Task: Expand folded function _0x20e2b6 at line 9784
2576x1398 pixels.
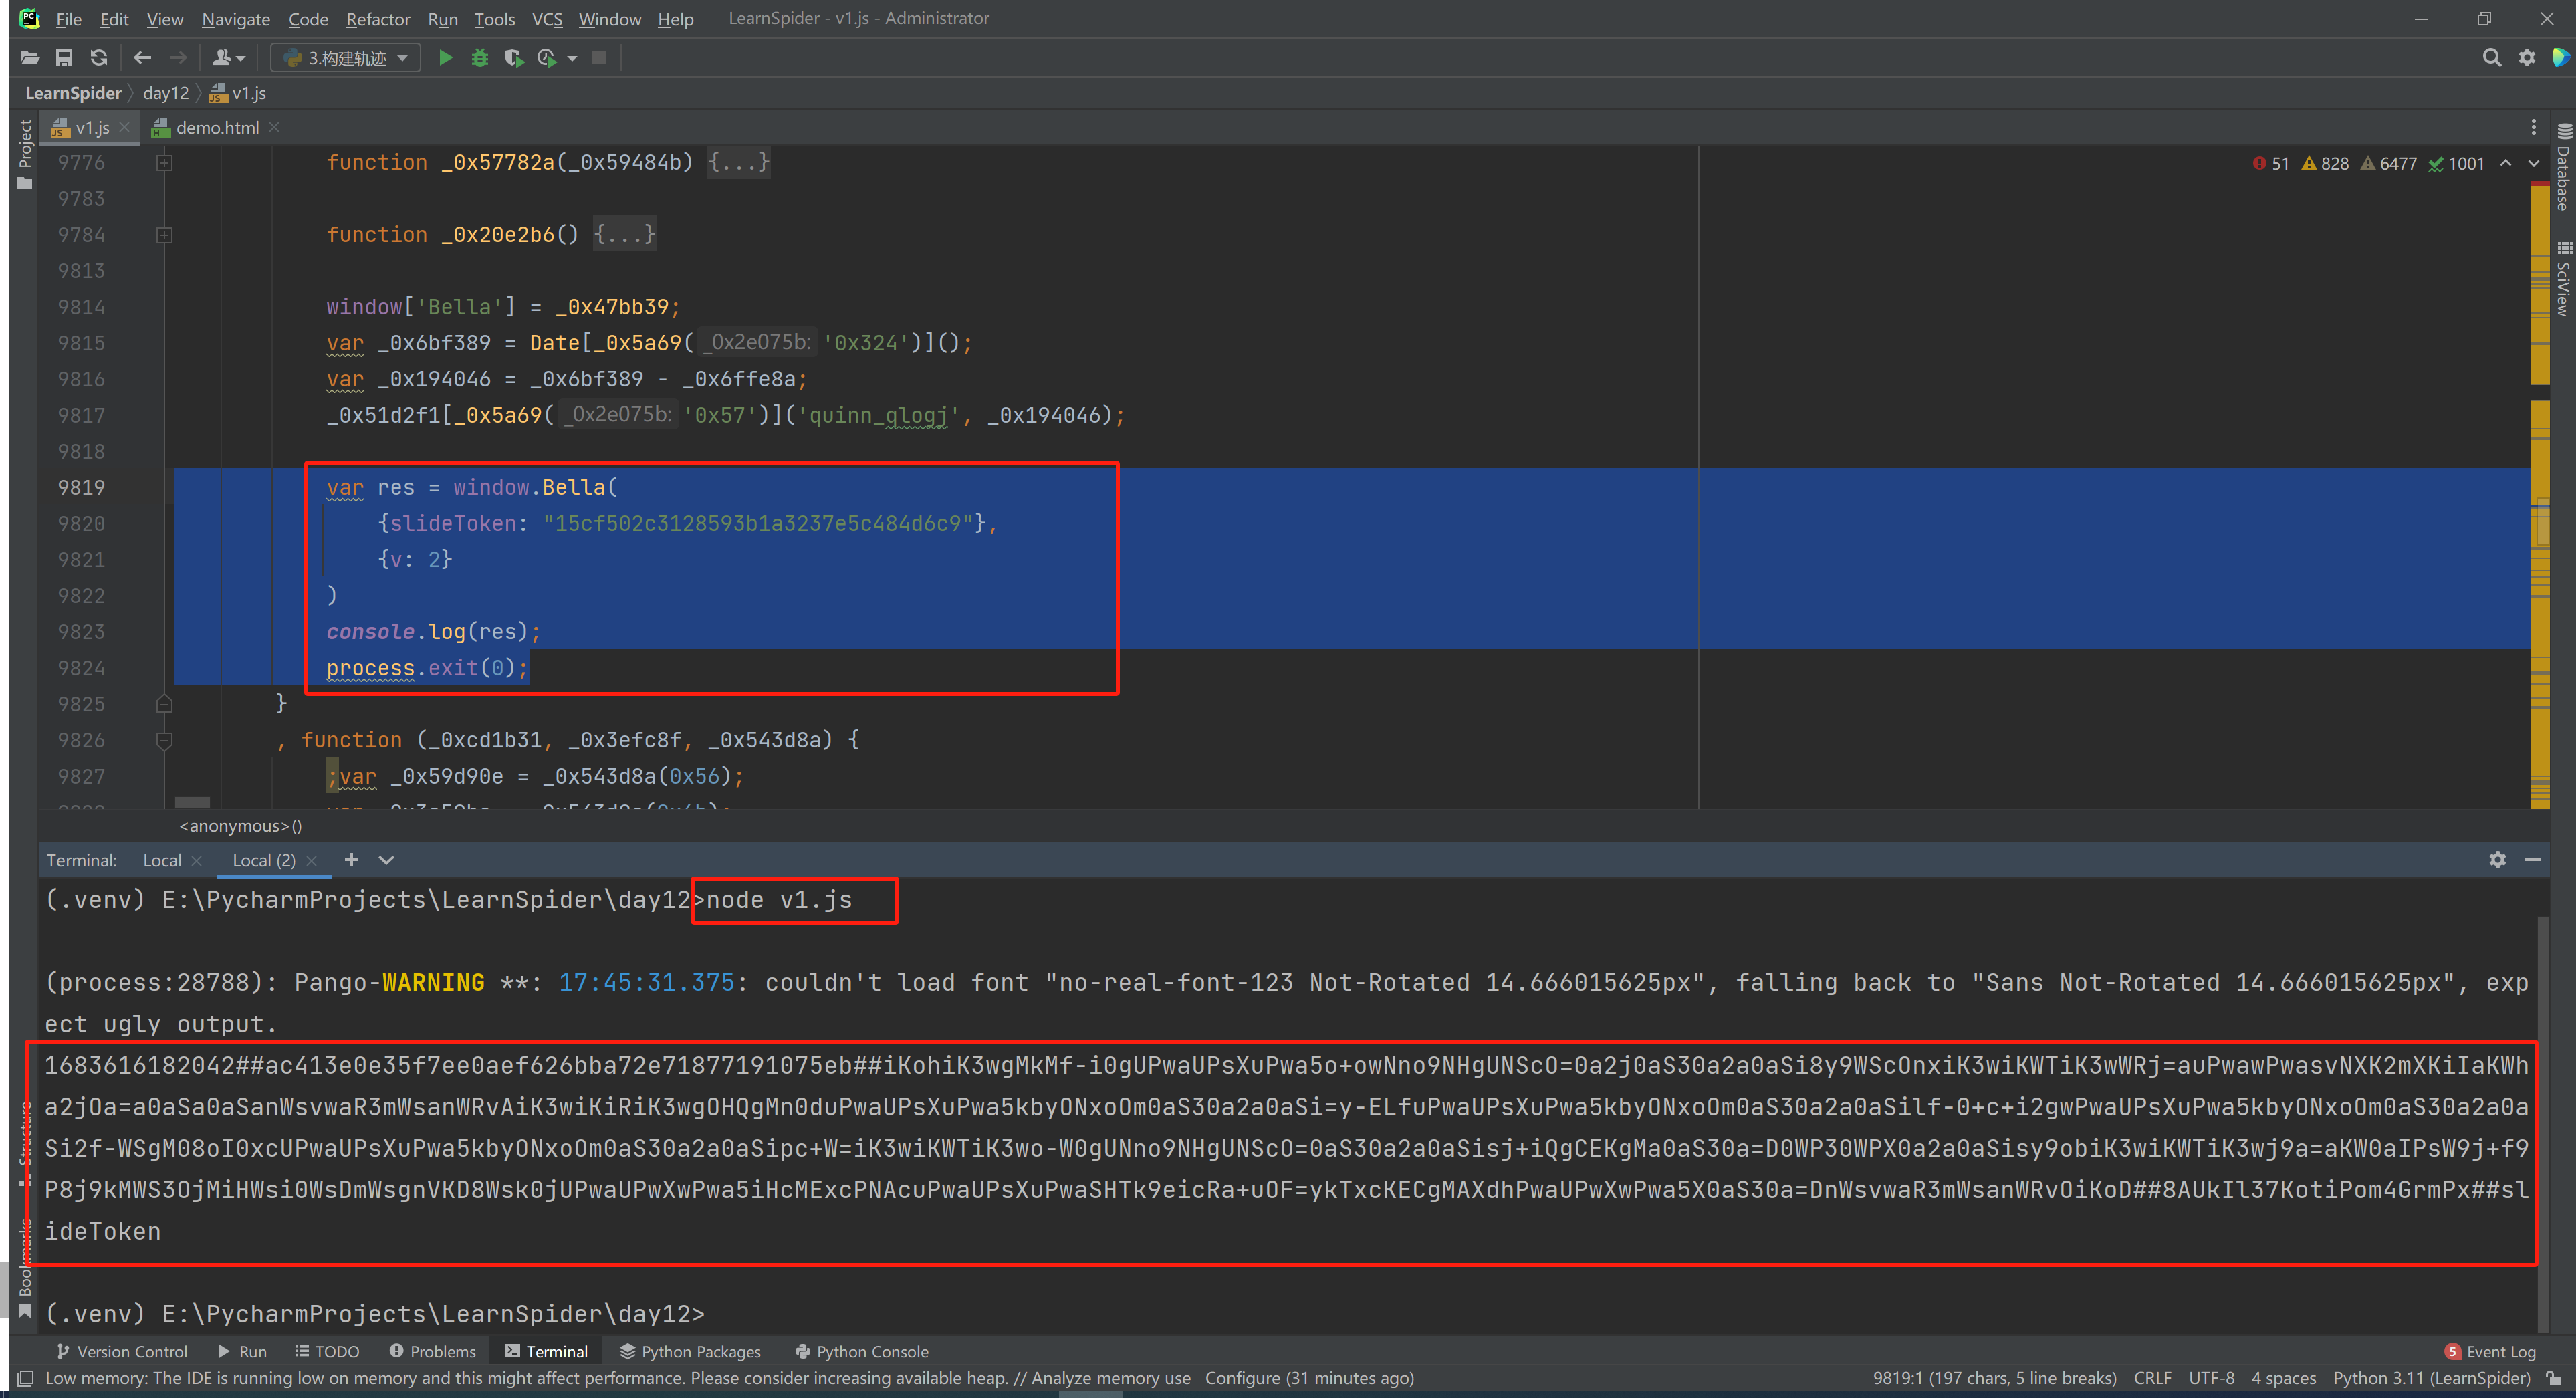Action: pyautogui.click(x=165, y=235)
